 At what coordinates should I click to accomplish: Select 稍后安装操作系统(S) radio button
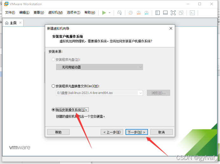(x=53, y=110)
